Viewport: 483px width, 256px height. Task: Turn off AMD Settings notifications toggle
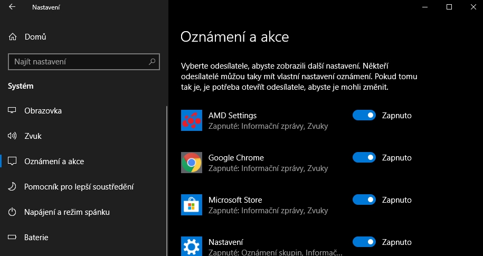(364, 115)
